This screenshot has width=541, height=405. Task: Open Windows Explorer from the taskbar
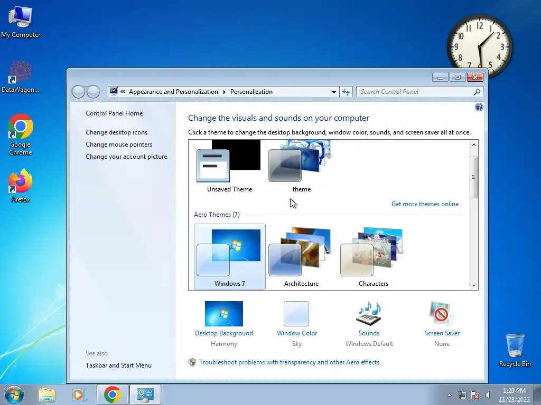[47, 394]
